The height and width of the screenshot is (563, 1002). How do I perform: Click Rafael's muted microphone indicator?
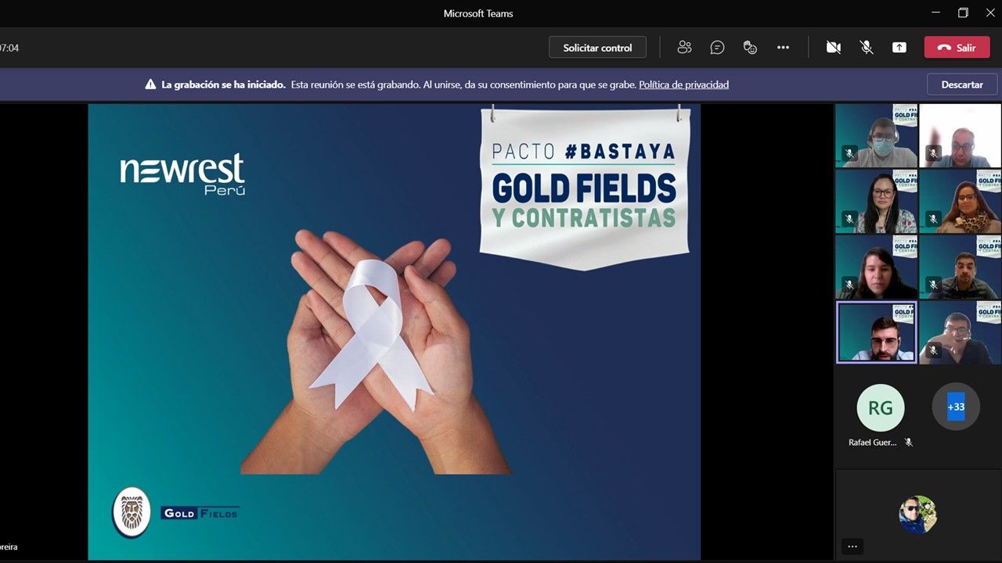(909, 443)
